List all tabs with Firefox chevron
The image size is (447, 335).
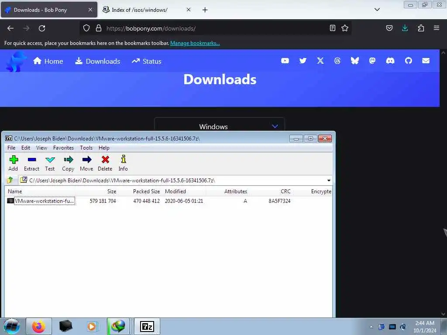click(377, 10)
